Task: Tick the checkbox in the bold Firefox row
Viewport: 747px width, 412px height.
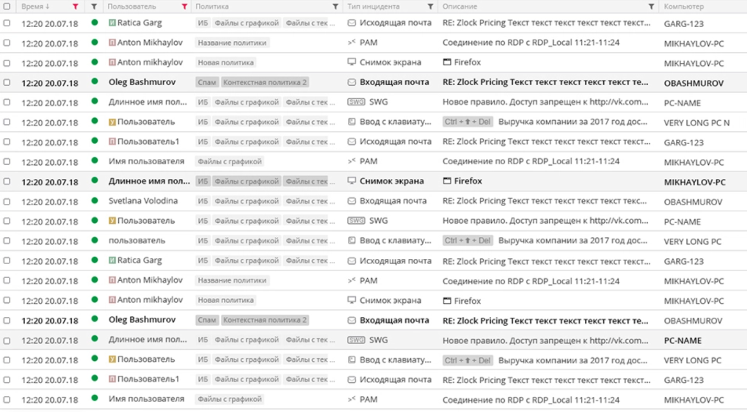Action: 7,181
